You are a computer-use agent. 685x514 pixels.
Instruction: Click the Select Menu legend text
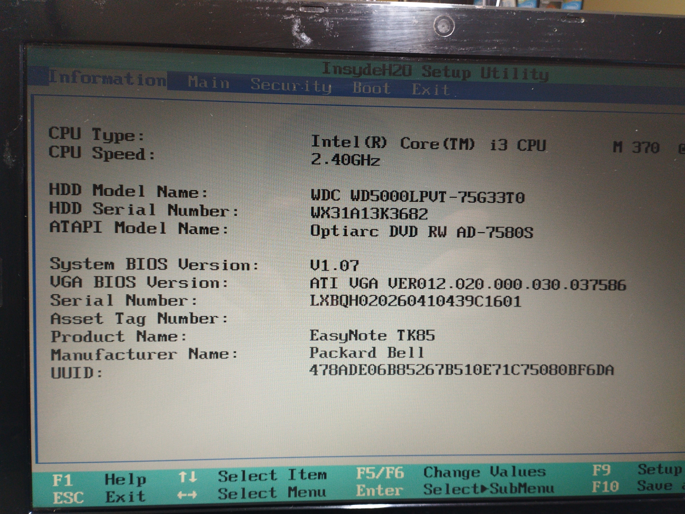coord(272,493)
